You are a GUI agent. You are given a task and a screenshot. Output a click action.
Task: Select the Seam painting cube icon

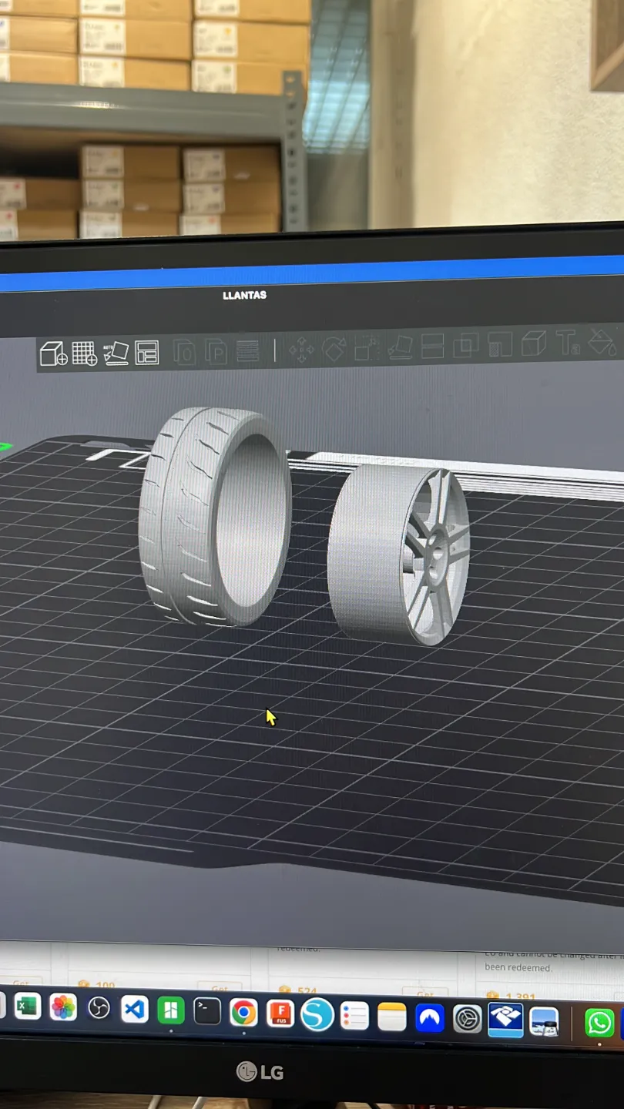click(x=534, y=343)
